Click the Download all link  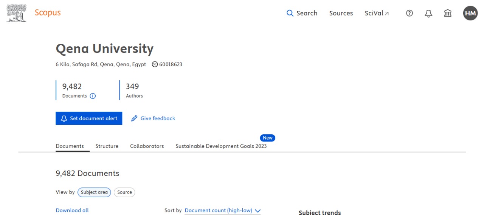[x=72, y=210]
